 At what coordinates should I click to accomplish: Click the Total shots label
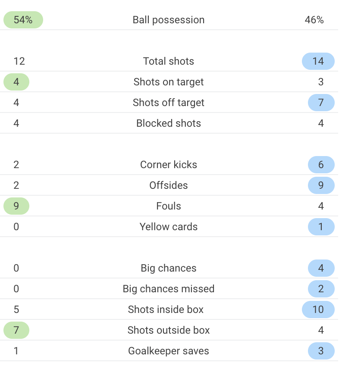[169, 61]
